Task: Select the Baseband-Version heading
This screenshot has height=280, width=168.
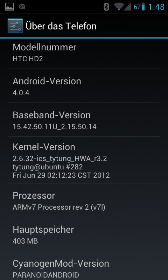Action: (x=51, y=115)
